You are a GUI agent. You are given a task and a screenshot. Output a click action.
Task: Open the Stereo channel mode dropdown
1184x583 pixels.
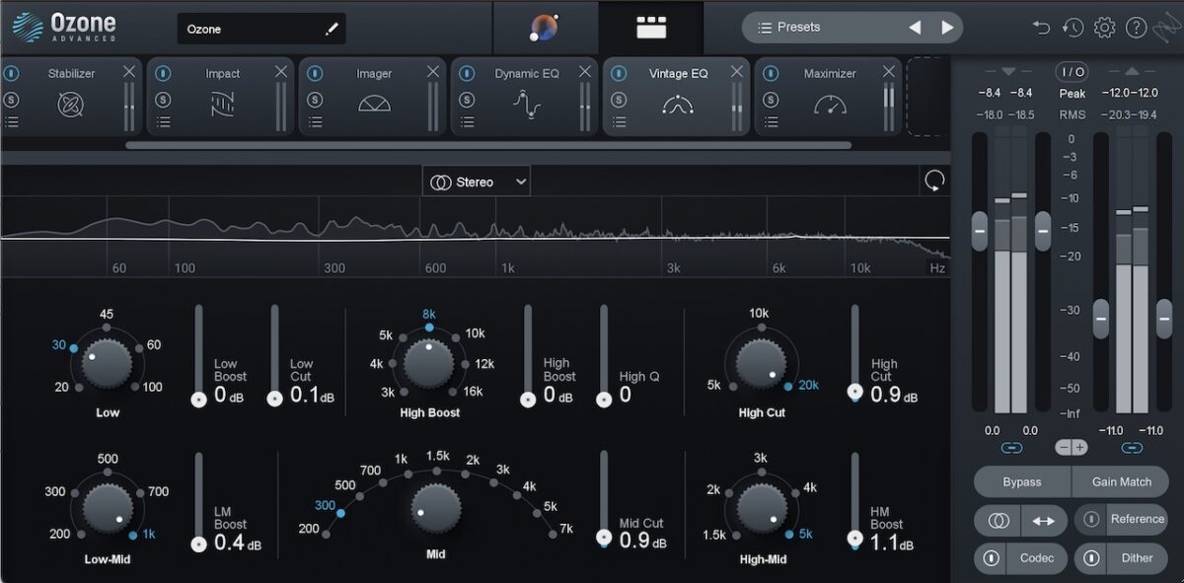coord(477,182)
